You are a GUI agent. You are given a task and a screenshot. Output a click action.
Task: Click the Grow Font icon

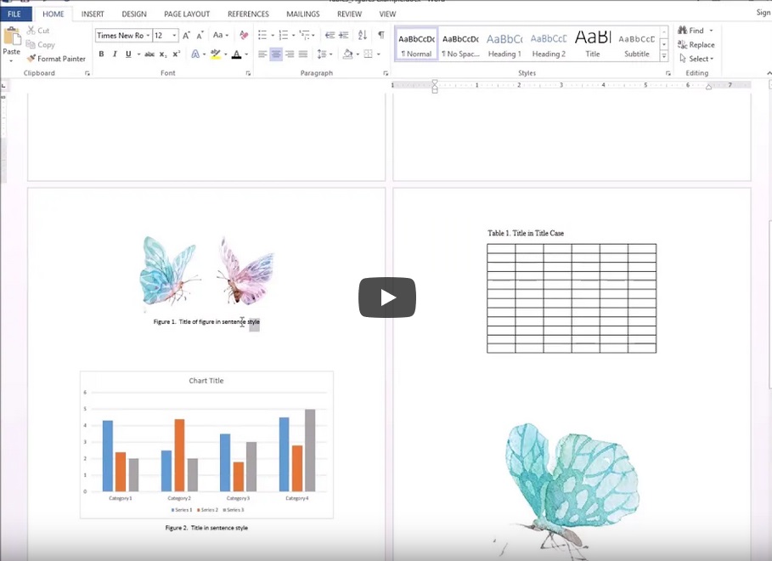(186, 35)
